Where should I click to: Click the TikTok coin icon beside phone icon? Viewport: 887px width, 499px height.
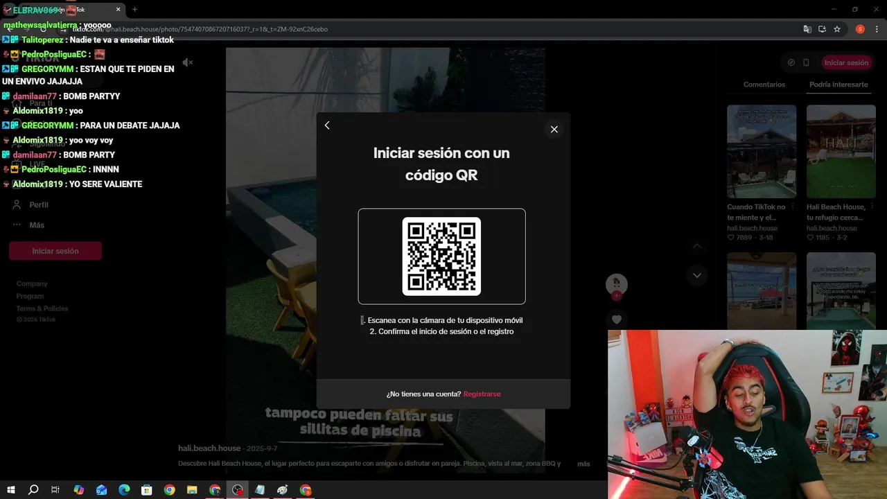791,62
